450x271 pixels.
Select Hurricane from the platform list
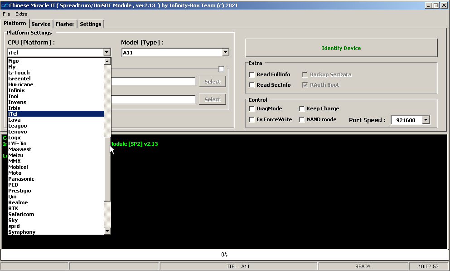pos(56,84)
